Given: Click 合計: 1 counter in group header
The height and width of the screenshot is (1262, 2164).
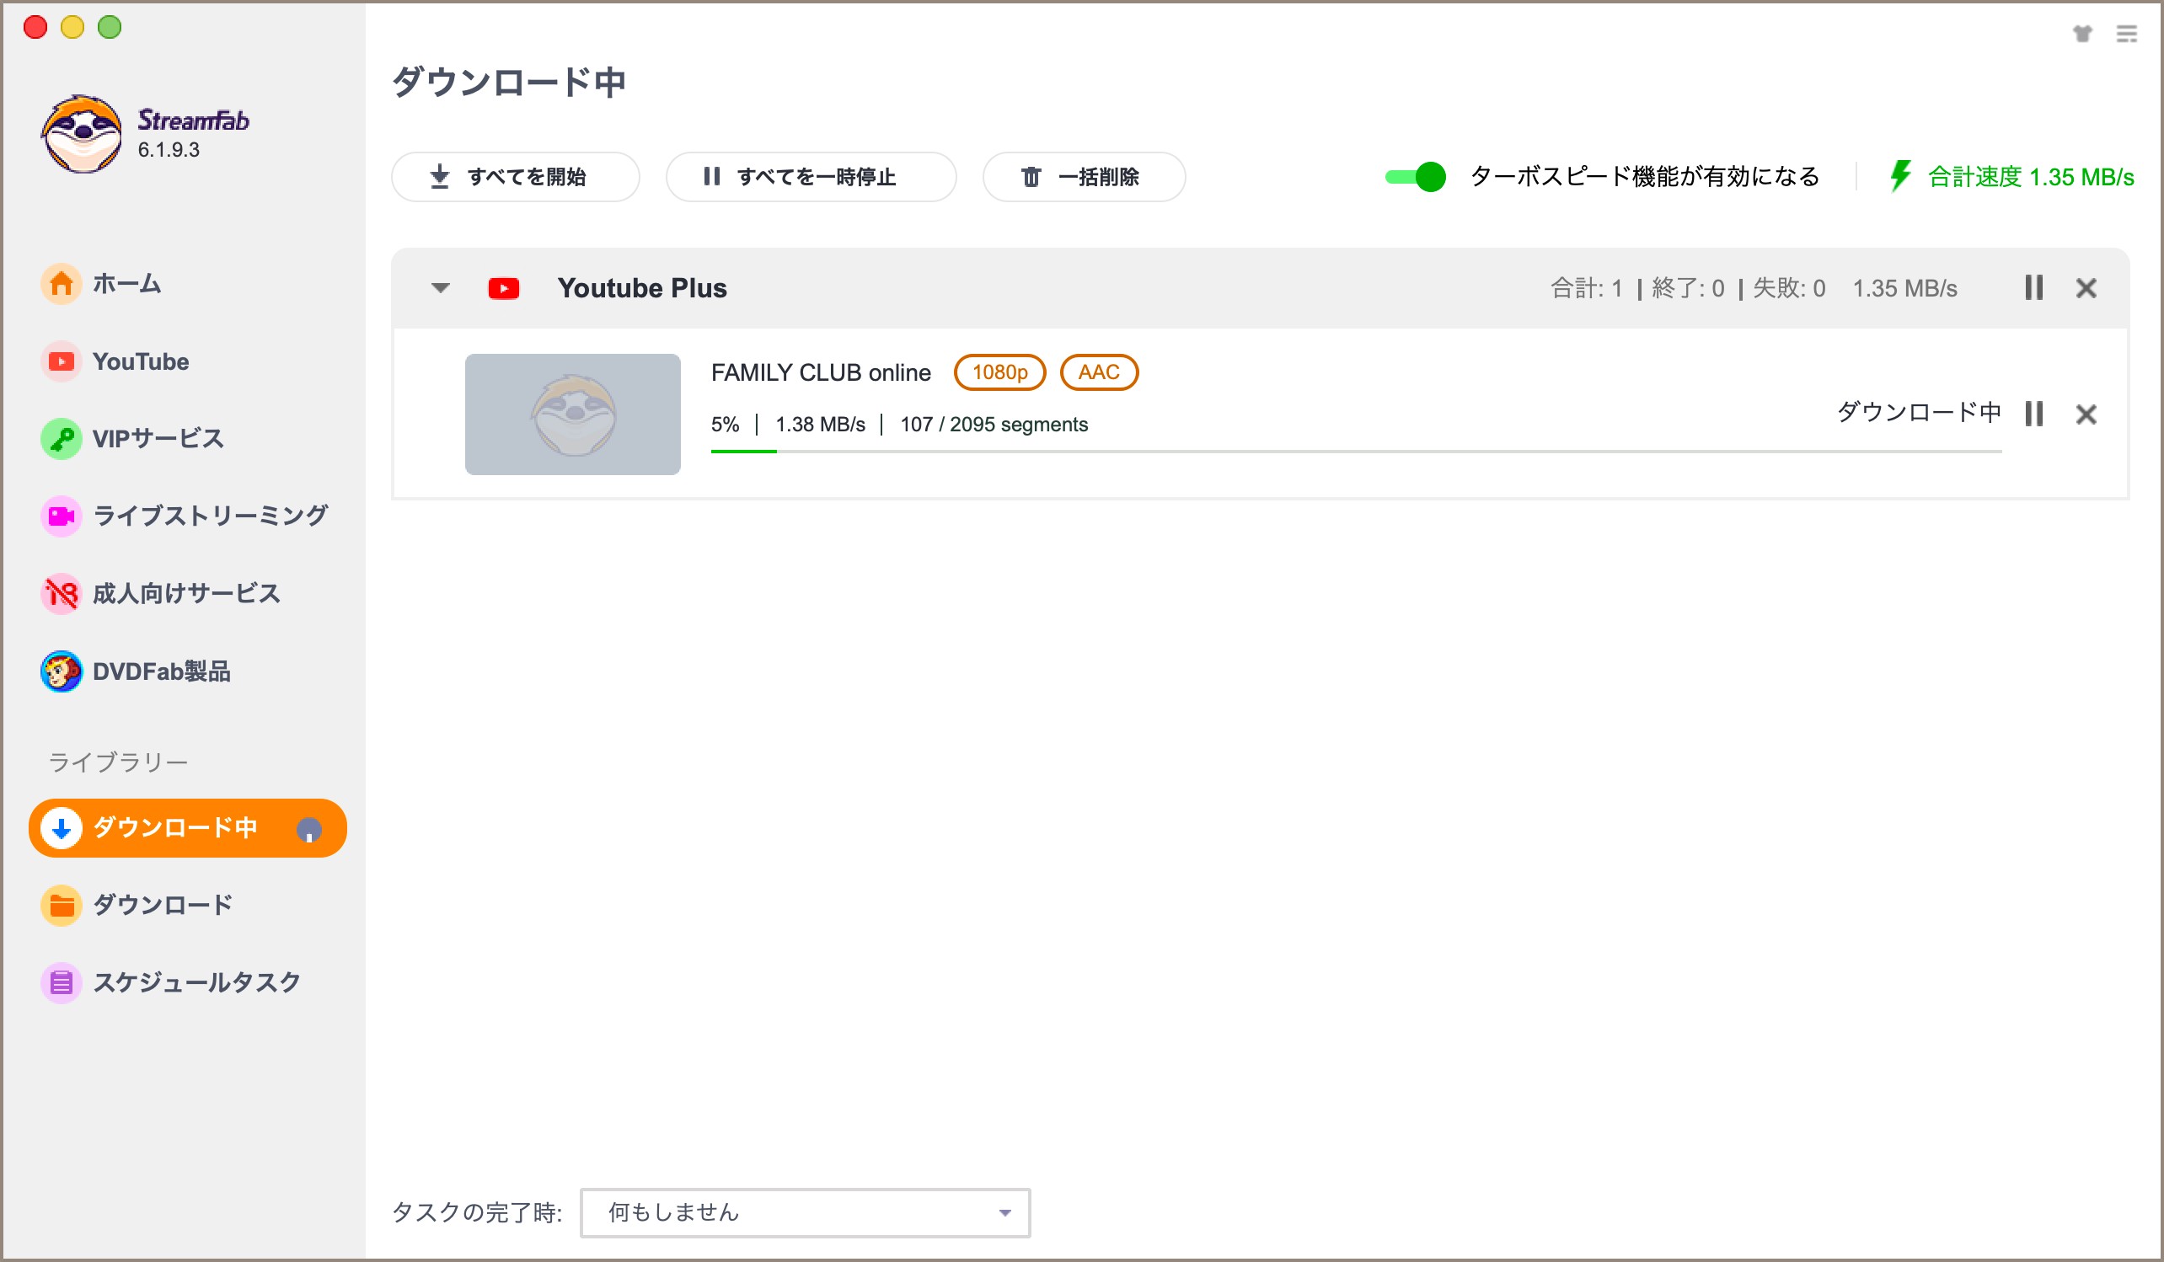Looking at the screenshot, I should pos(1586,288).
